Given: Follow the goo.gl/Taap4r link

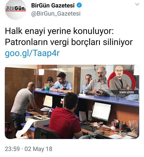Looking at the screenshot, I should point(32,53).
